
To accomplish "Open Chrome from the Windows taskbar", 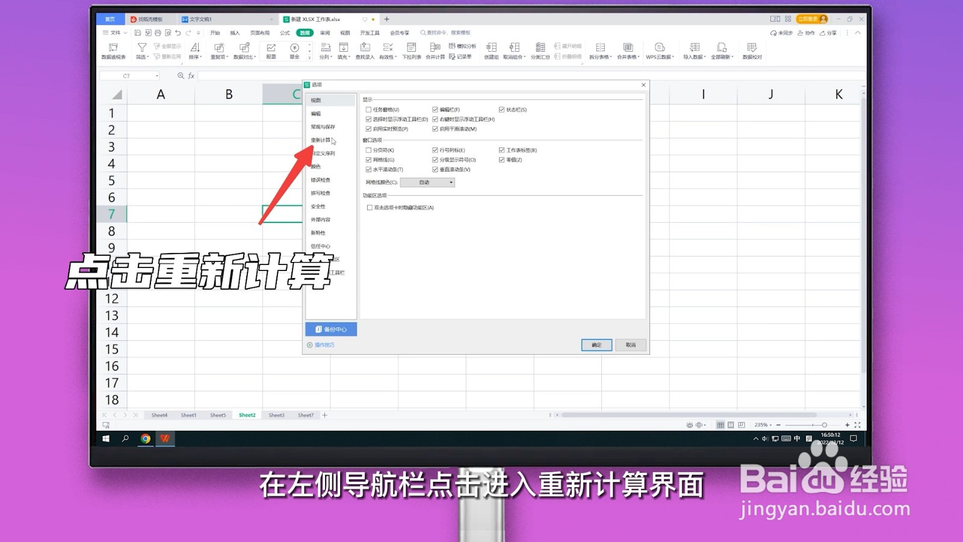I will click(145, 438).
